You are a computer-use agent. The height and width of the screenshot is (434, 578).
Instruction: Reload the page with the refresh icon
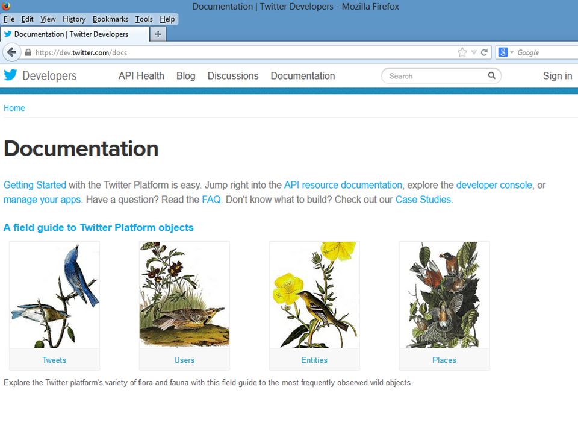pyautogui.click(x=484, y=52)
